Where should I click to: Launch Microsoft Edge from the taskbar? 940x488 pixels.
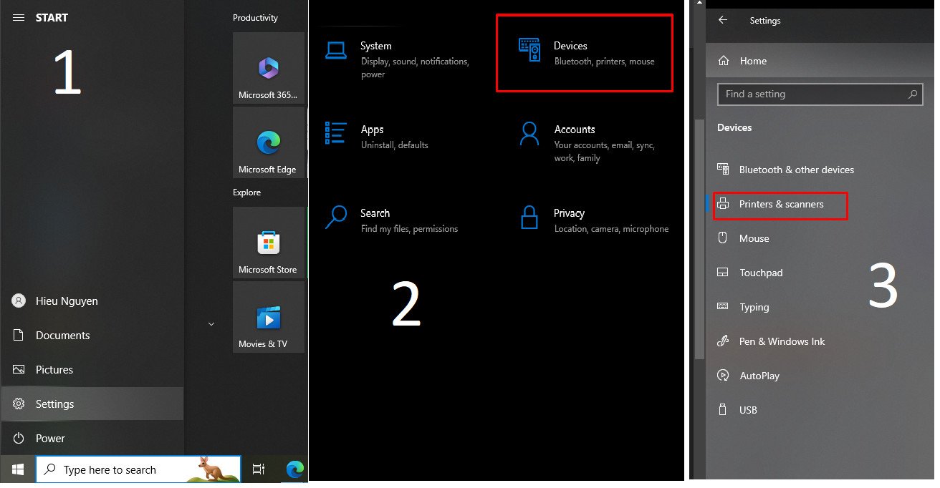(x=294, y=470)
